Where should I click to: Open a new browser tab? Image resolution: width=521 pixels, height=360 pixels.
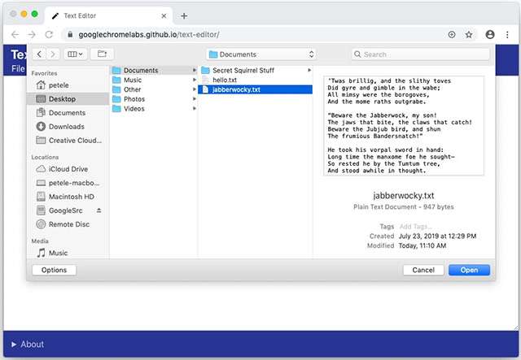[184, 16]
